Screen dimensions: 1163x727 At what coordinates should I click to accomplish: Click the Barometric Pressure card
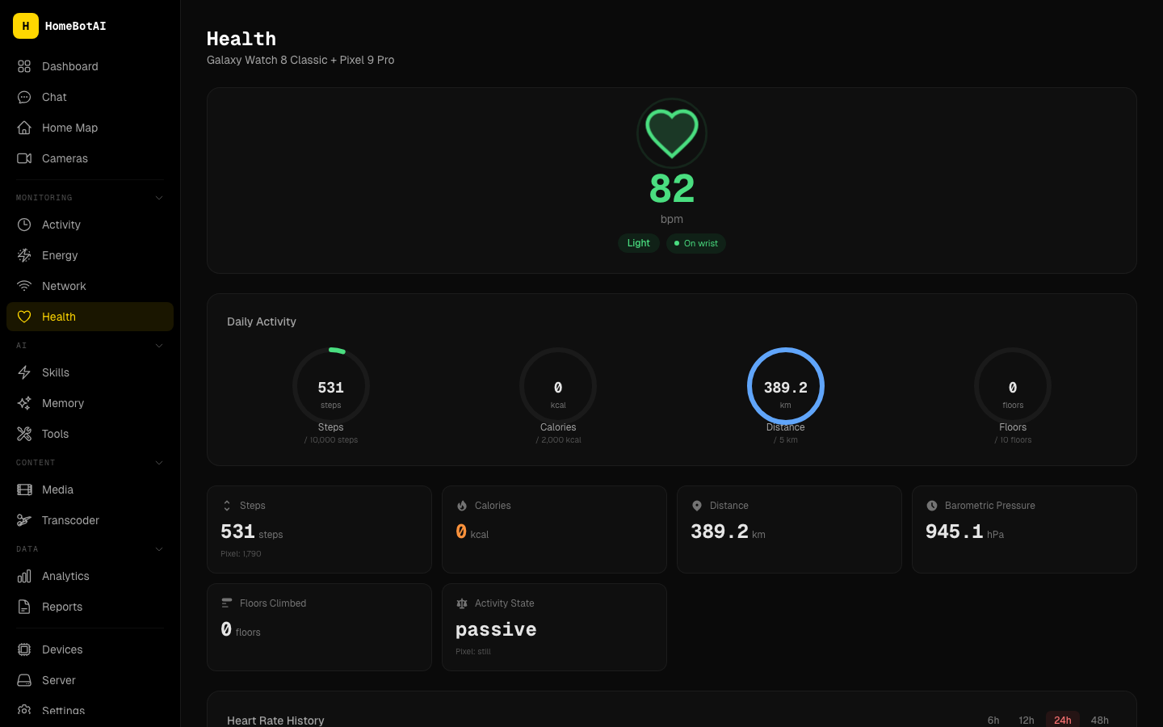[1023, 529]
